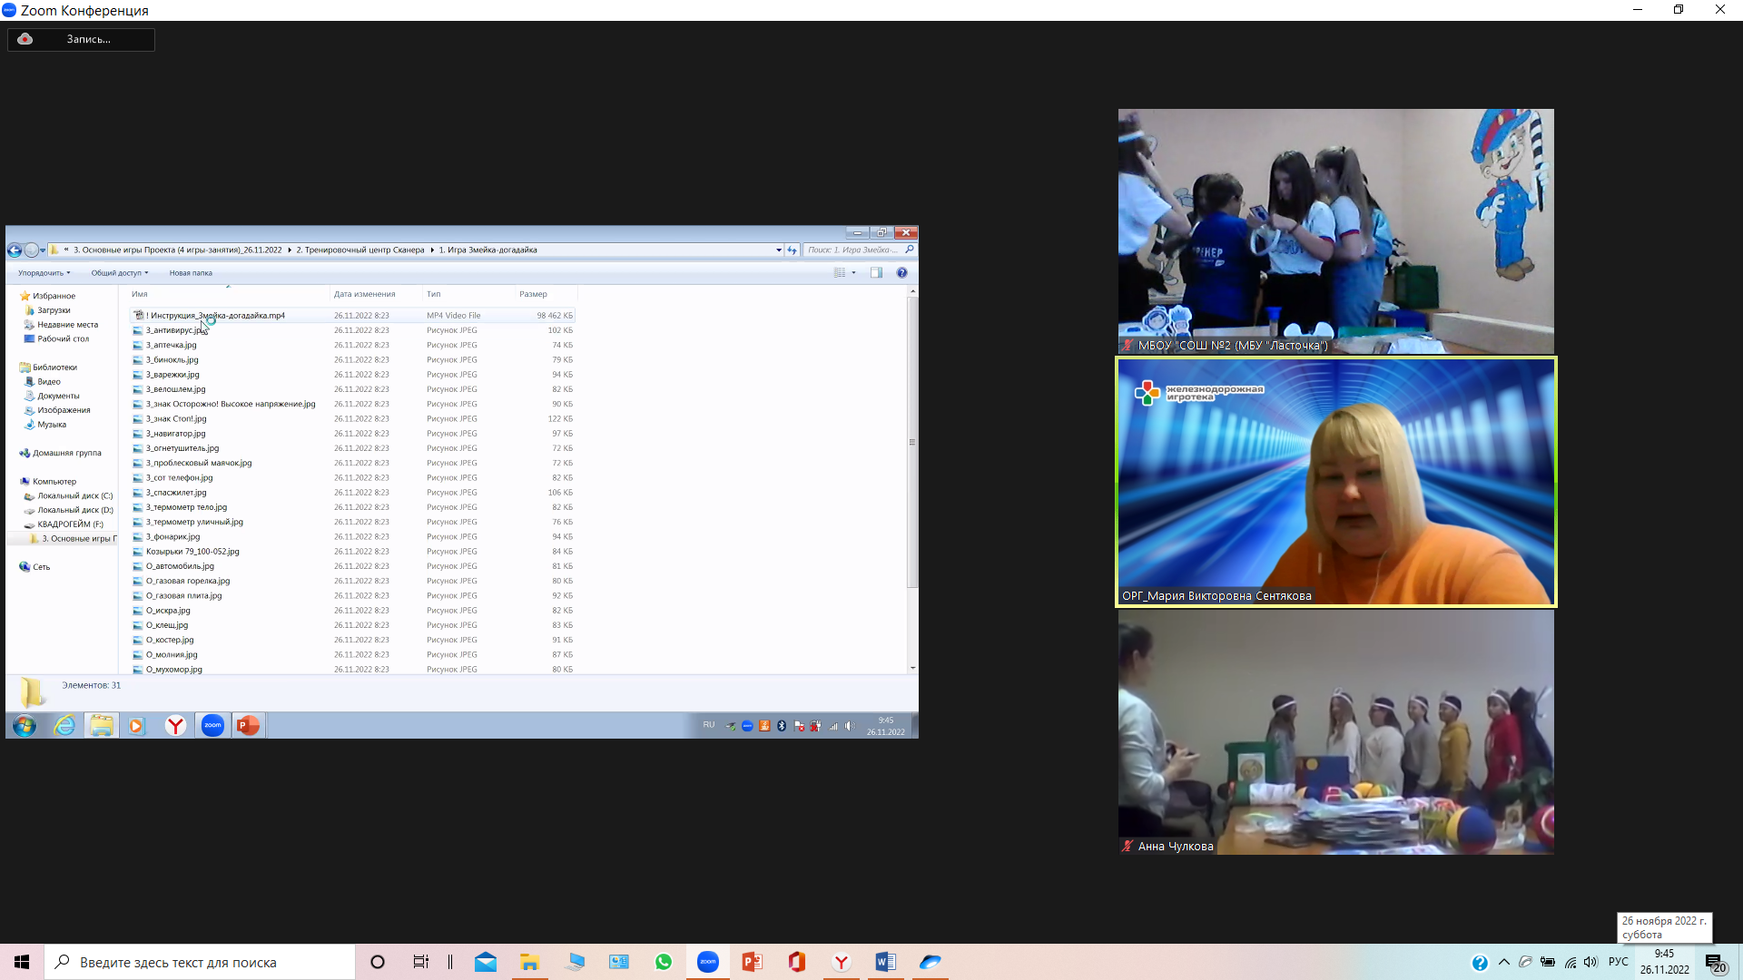Open PowerPoint from the Windows taskbar
Viewport: 1743px width, 980px height.
(x=752, y=962)
